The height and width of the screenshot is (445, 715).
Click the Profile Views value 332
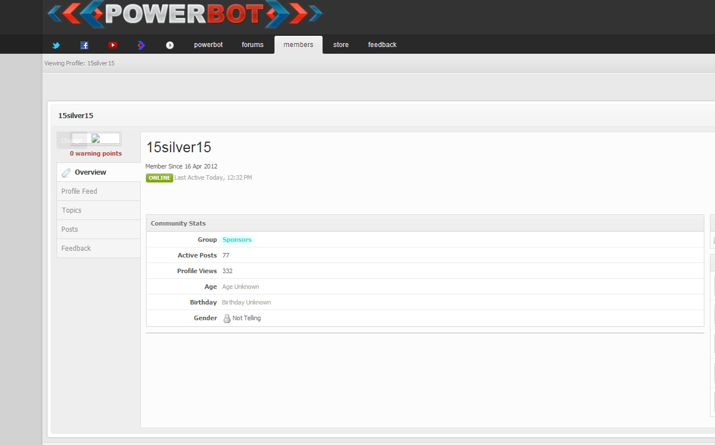pyautogui.click(x=228, y=271)
